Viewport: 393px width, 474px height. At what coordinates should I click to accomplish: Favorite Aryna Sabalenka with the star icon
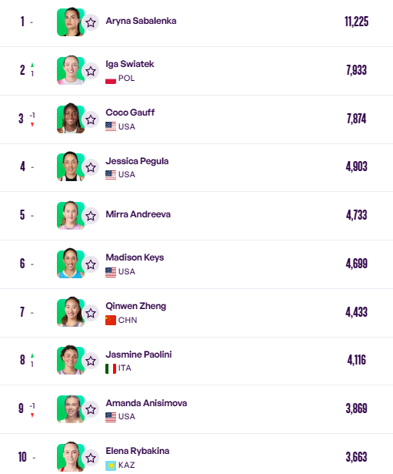(x=91, y=22)
